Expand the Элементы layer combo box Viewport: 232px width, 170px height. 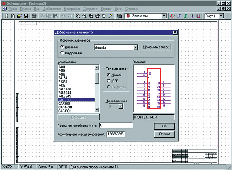(x=164, y=16)
